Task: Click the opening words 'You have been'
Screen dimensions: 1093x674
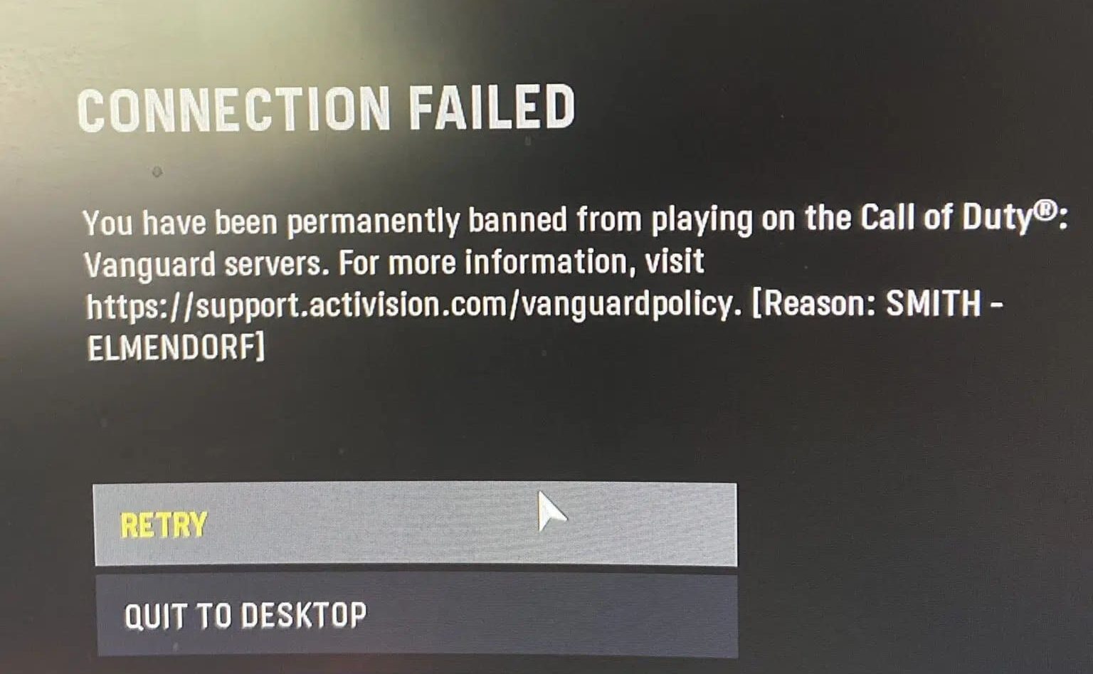Action: [180, 223]
